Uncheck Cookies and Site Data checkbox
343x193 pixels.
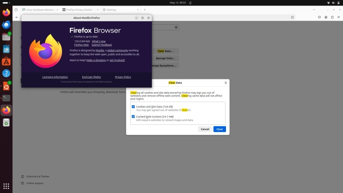[133, 106]
